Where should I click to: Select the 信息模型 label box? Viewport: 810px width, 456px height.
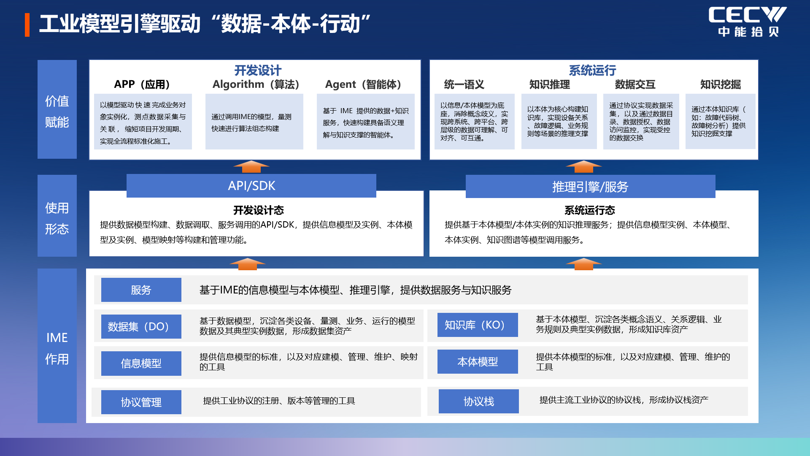coord(141,363)
